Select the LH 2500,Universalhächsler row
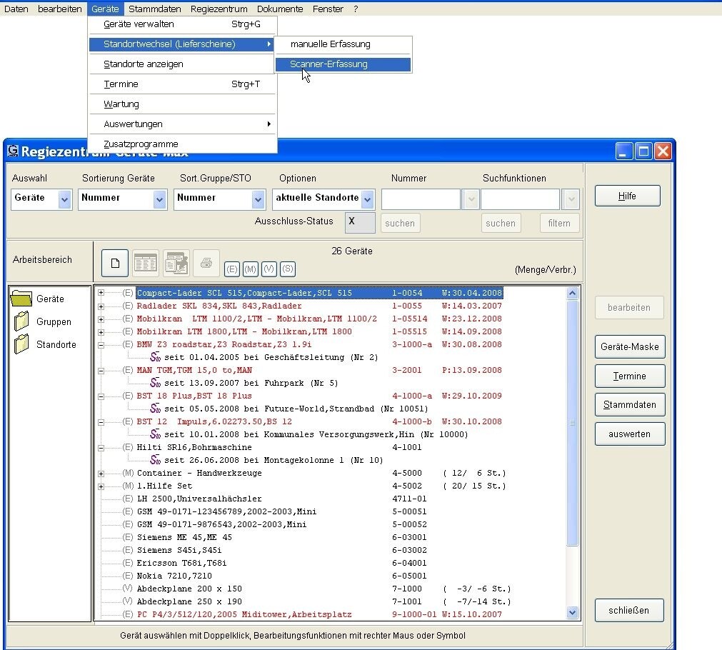 (x=282, y=499)
